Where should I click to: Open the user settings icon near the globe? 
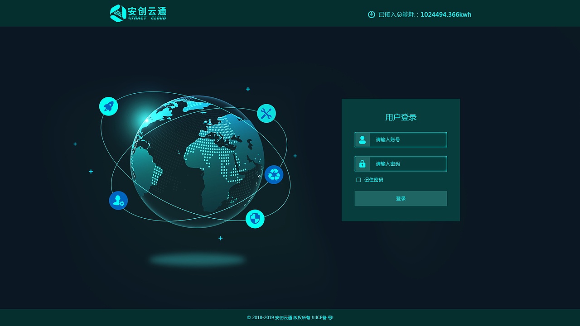pos(118,200)
